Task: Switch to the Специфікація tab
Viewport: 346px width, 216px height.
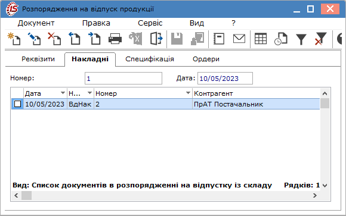Action: coord(150,59)
